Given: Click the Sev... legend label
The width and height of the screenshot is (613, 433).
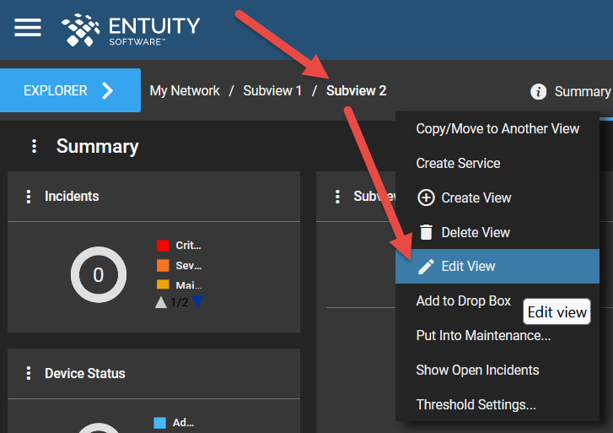Looking at the screenshot, I should (188, 265).
